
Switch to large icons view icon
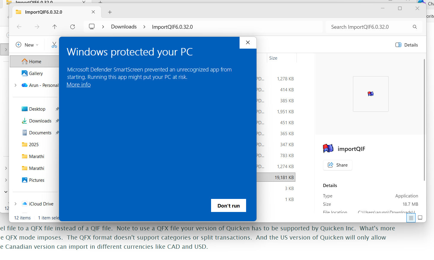point(420,218)
